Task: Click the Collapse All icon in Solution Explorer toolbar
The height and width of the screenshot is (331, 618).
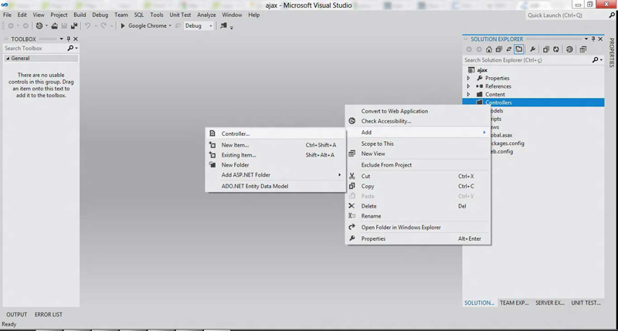Action: coord(499,49)
